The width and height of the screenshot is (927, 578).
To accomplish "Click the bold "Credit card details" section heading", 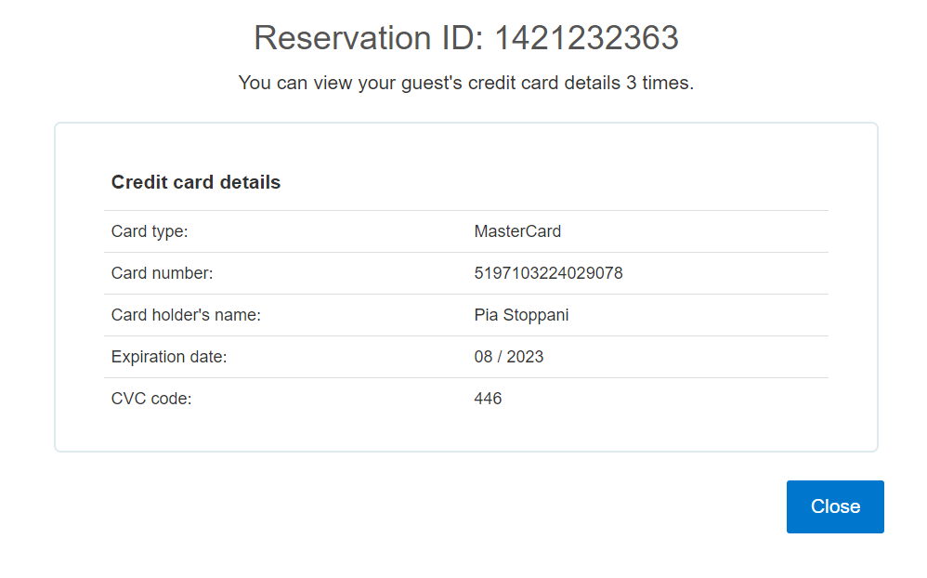I will 196,182.
